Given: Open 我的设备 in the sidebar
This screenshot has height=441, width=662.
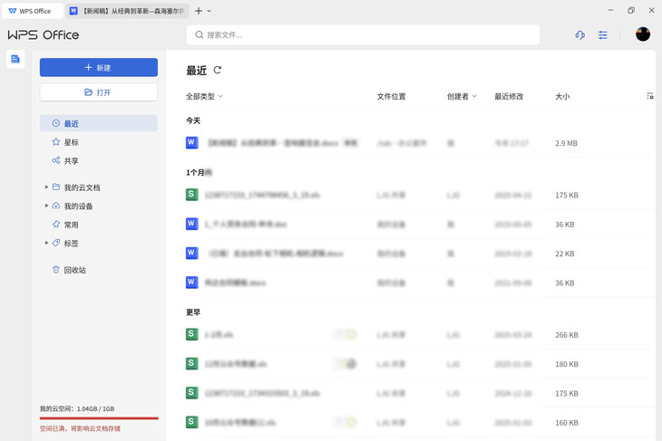Looking at the screenshot, I should point(79,206).
